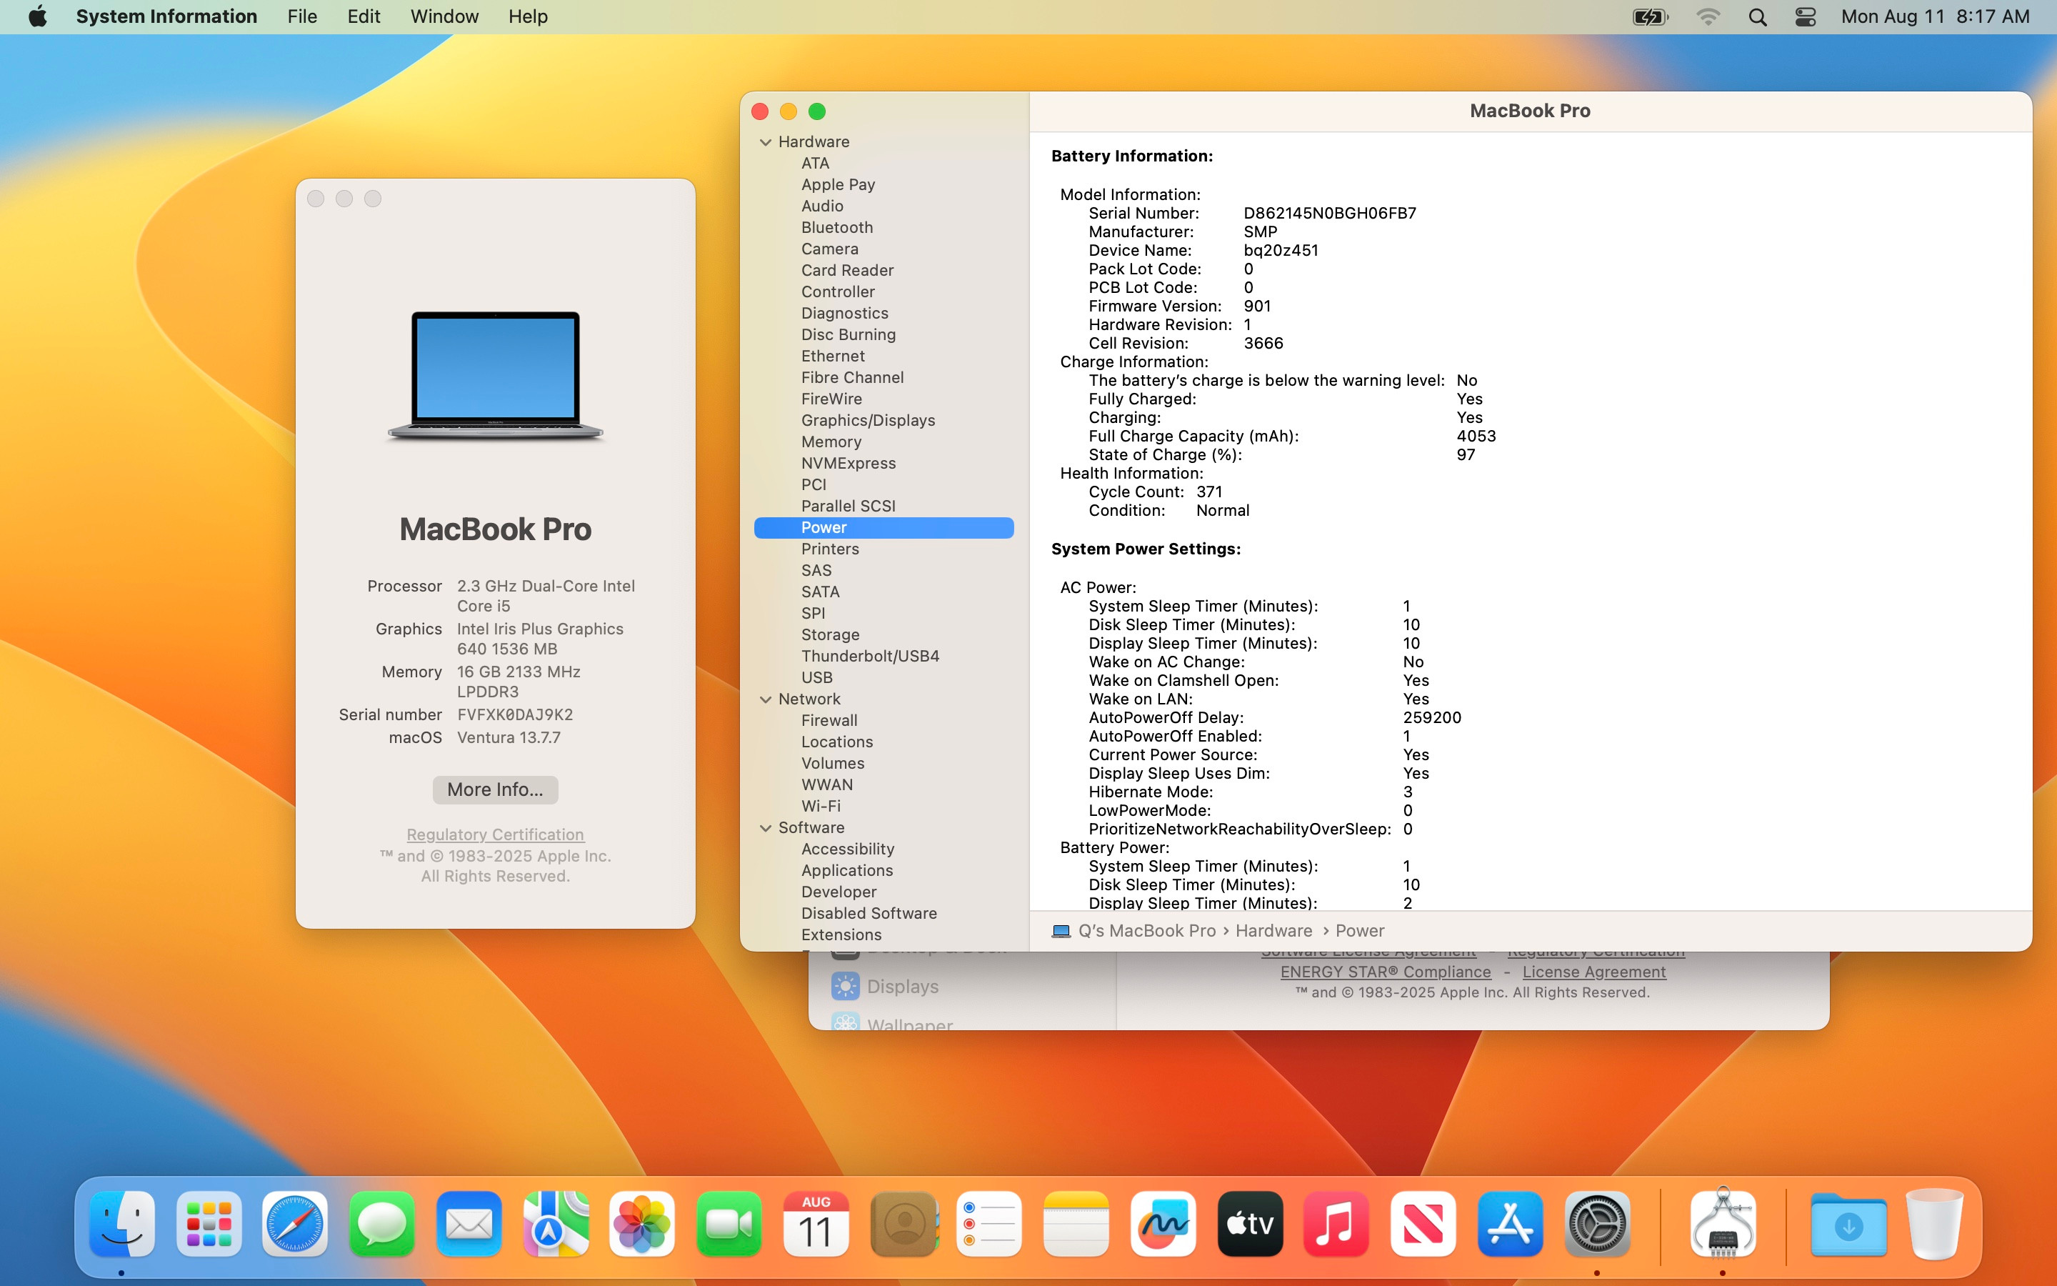2057x1286 pixels.
Task: Select Storage in Hardware list
Action: click(x=831, y=634)
